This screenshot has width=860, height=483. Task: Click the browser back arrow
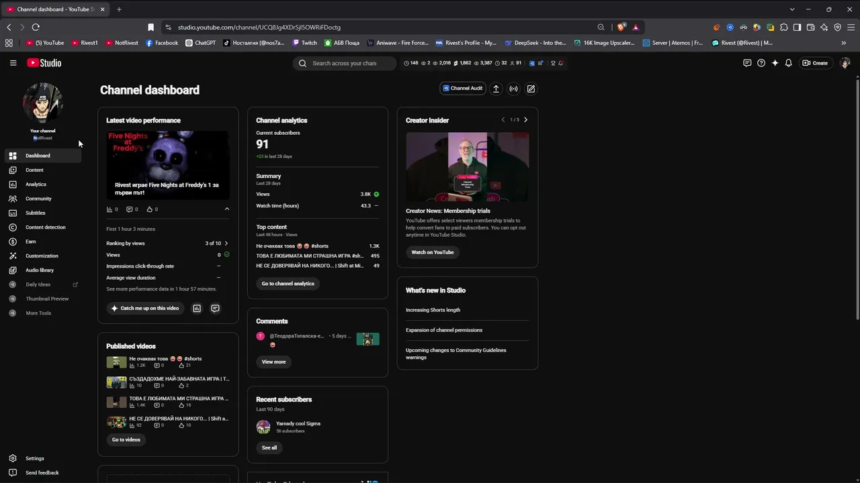9,28
